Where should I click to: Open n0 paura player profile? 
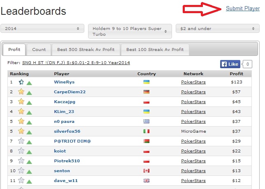(x=64, y=122)
